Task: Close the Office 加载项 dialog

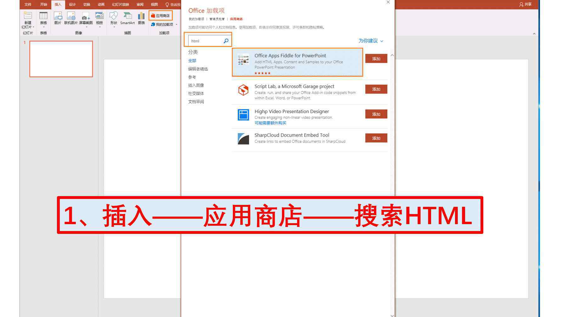Action: click(388, 2)
